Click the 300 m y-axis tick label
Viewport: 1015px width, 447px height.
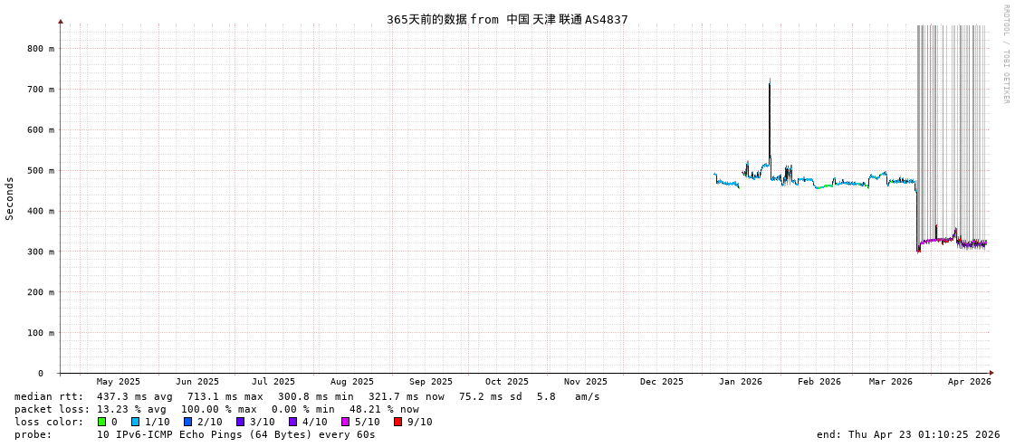click(40, 252)
